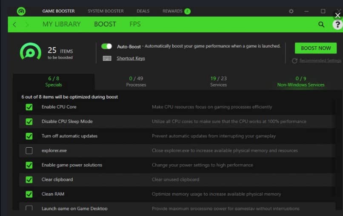The width and height of the screenshot is (343, 216).
Task: Go forward with the right arrow
Action: point(27,25)
